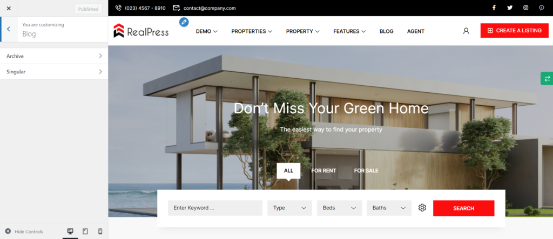553x239 pixels.
Task: Click the phone number (023) 4567 - 8910
Action: (x=145, y=8)
